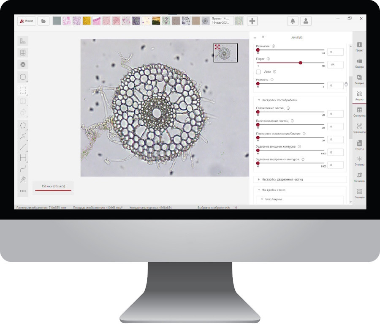Choose the H-shaped distance measure tool
This screenshot has height=324, width=380.
coord(23,158)
